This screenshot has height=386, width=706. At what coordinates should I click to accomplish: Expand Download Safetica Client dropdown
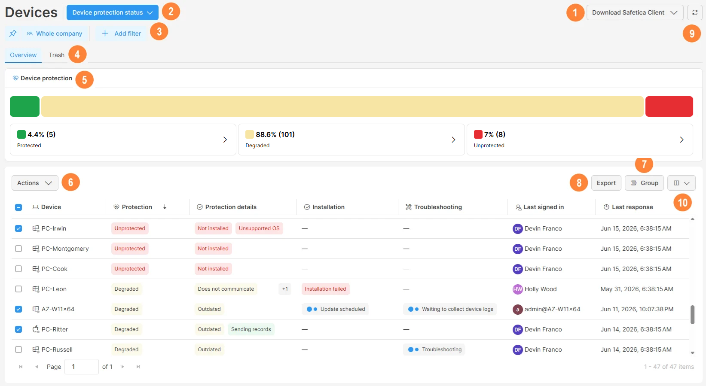635,12
